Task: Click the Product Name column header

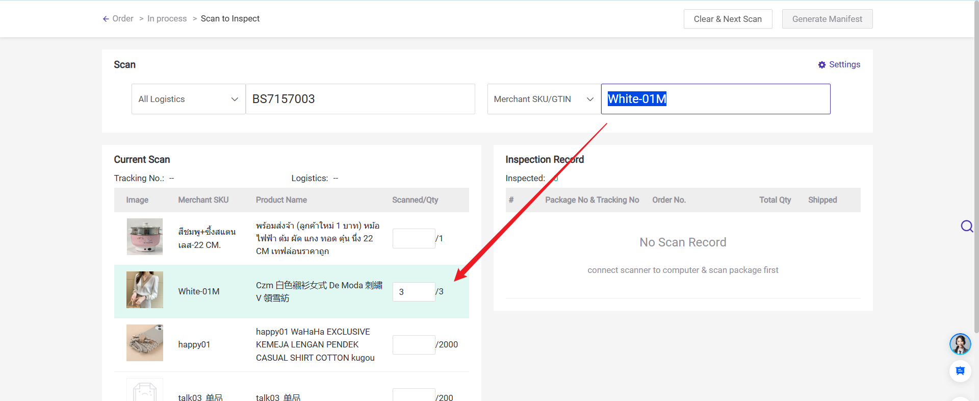Action: (x=281, y=200)
